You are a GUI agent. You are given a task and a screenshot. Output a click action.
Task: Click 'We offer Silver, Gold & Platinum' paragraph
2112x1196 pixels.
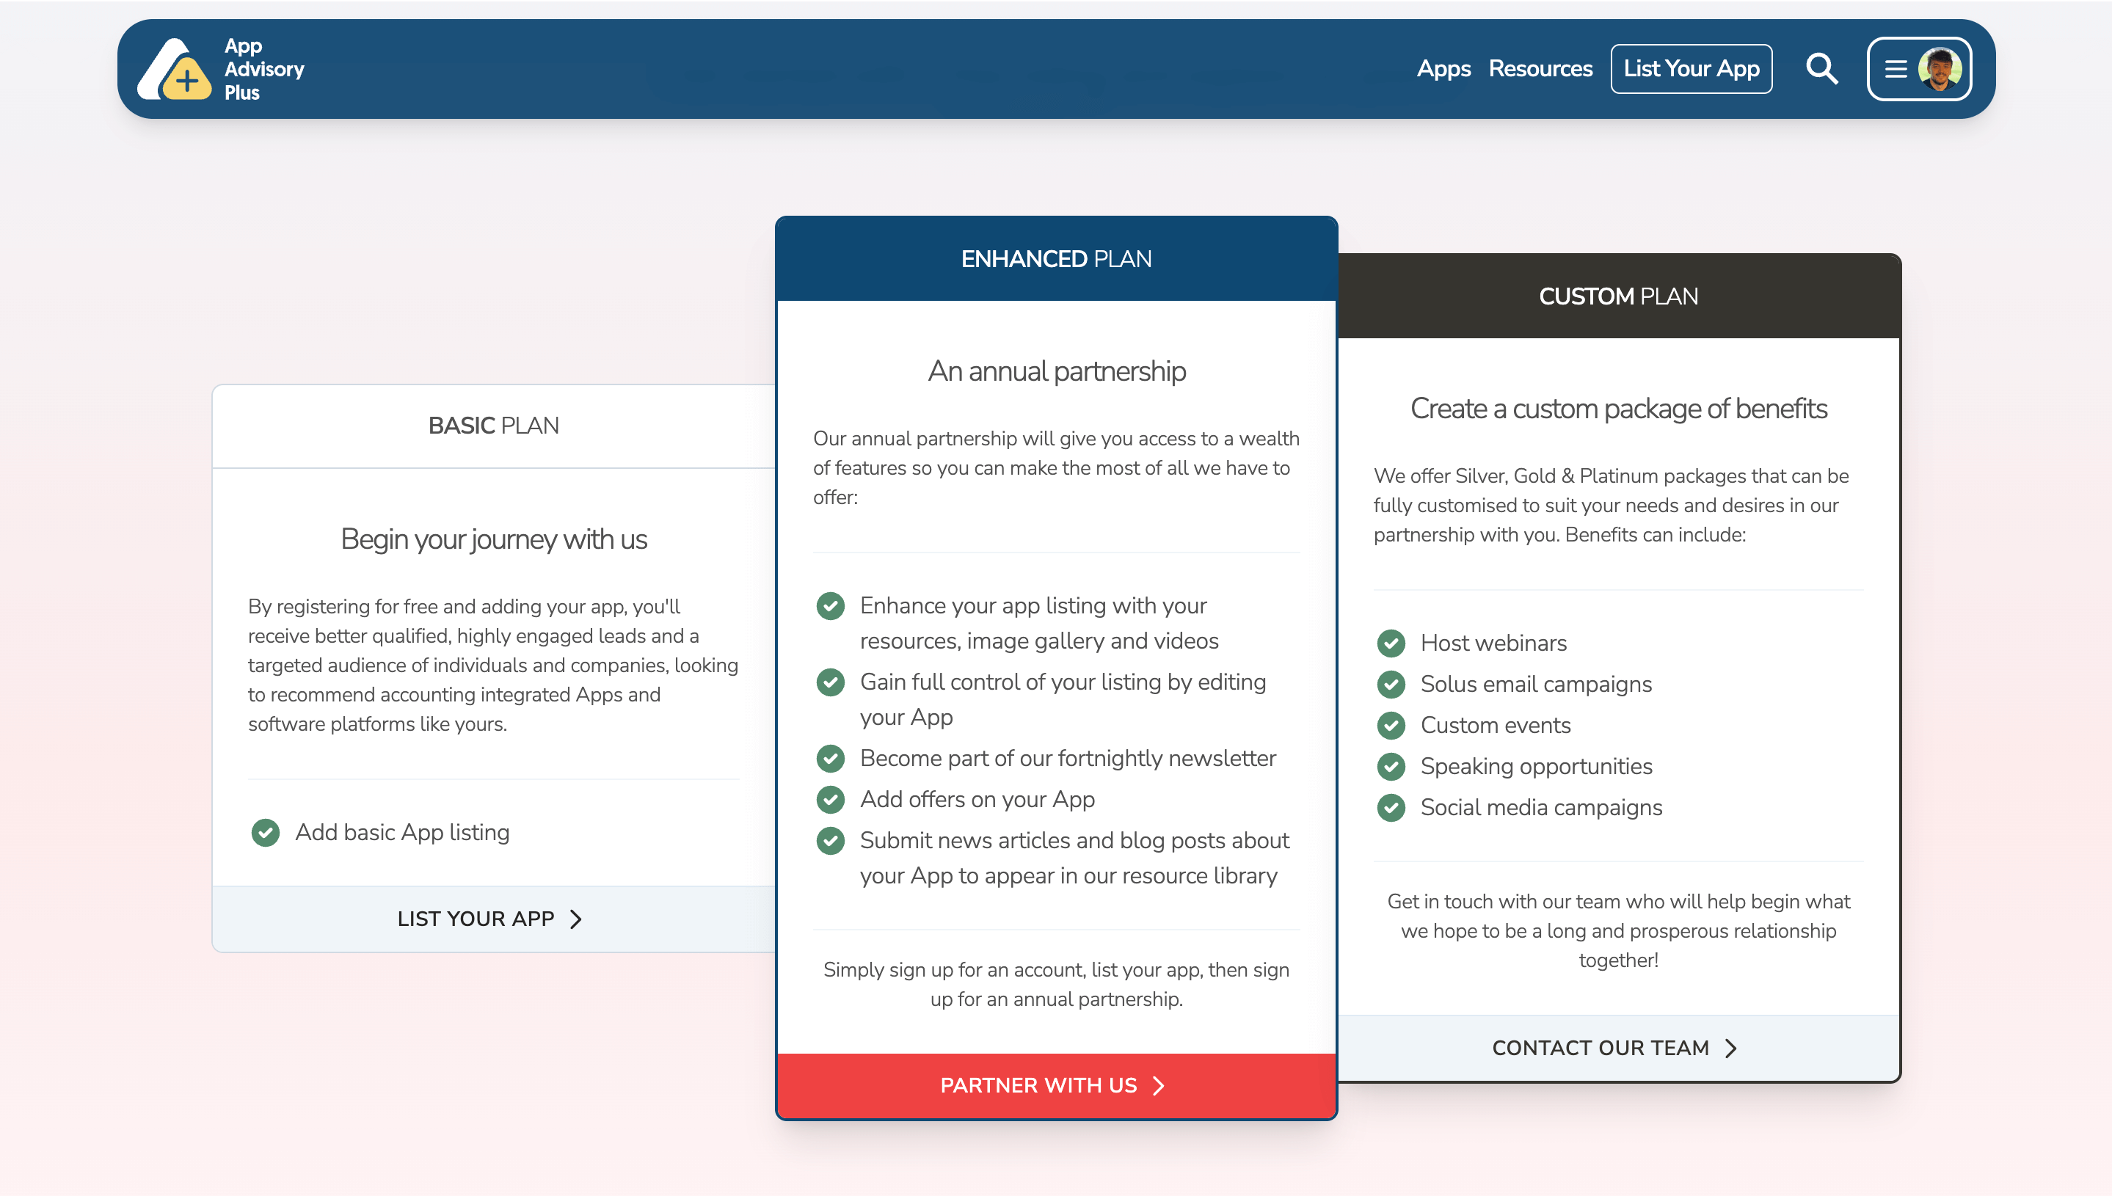pos(1610,506)
